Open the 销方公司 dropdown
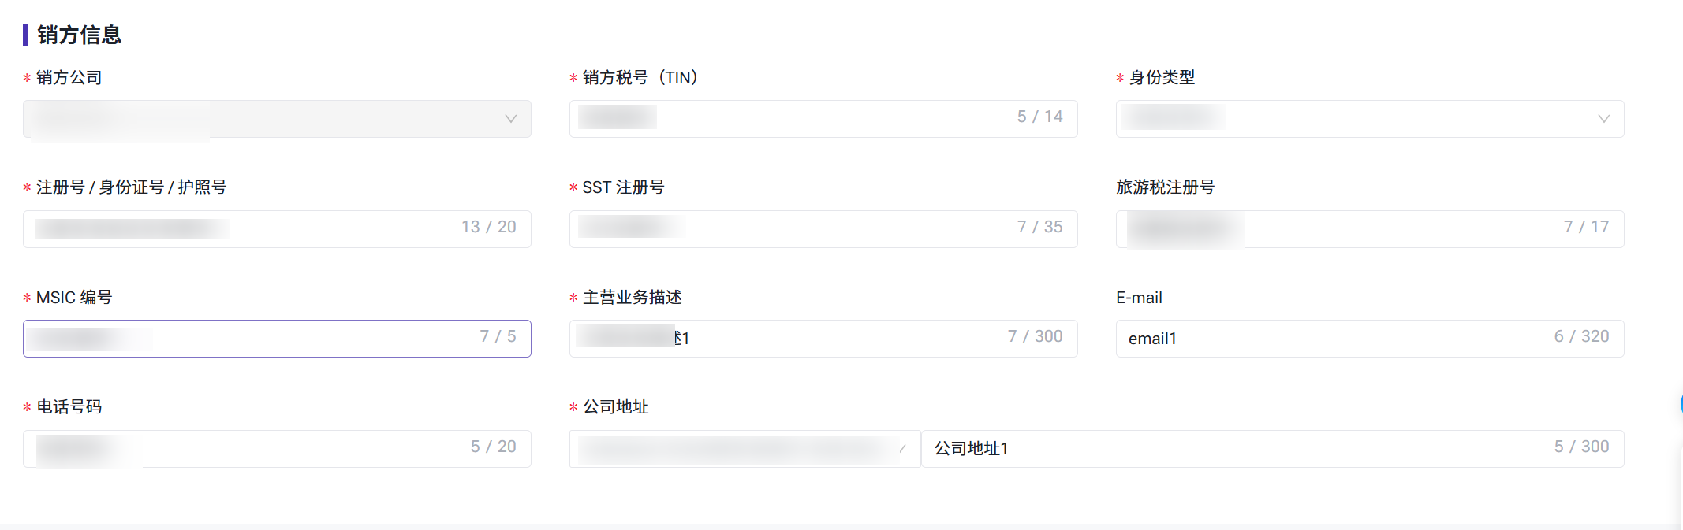This screenshot has height=530, width=1683. click(276, 119)
